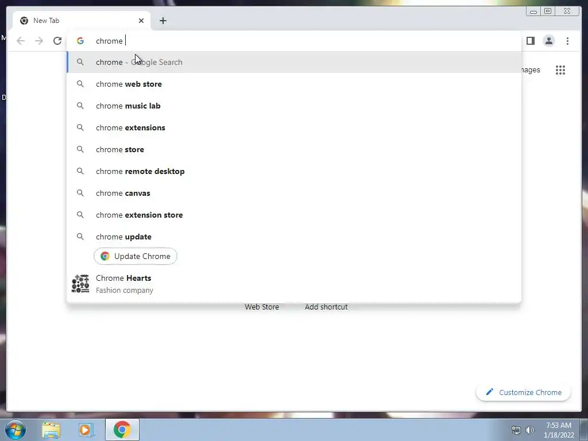
Task: Click the forward navigation arrow
Action: tap(39, 41)
